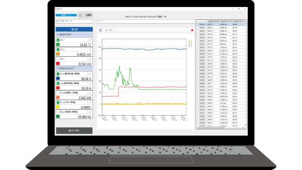This screenshot has width=302, height=170.
Task: Enable the 0.254 mV channel checkbox
Action: pyautogui.click(x=58, y=59)
